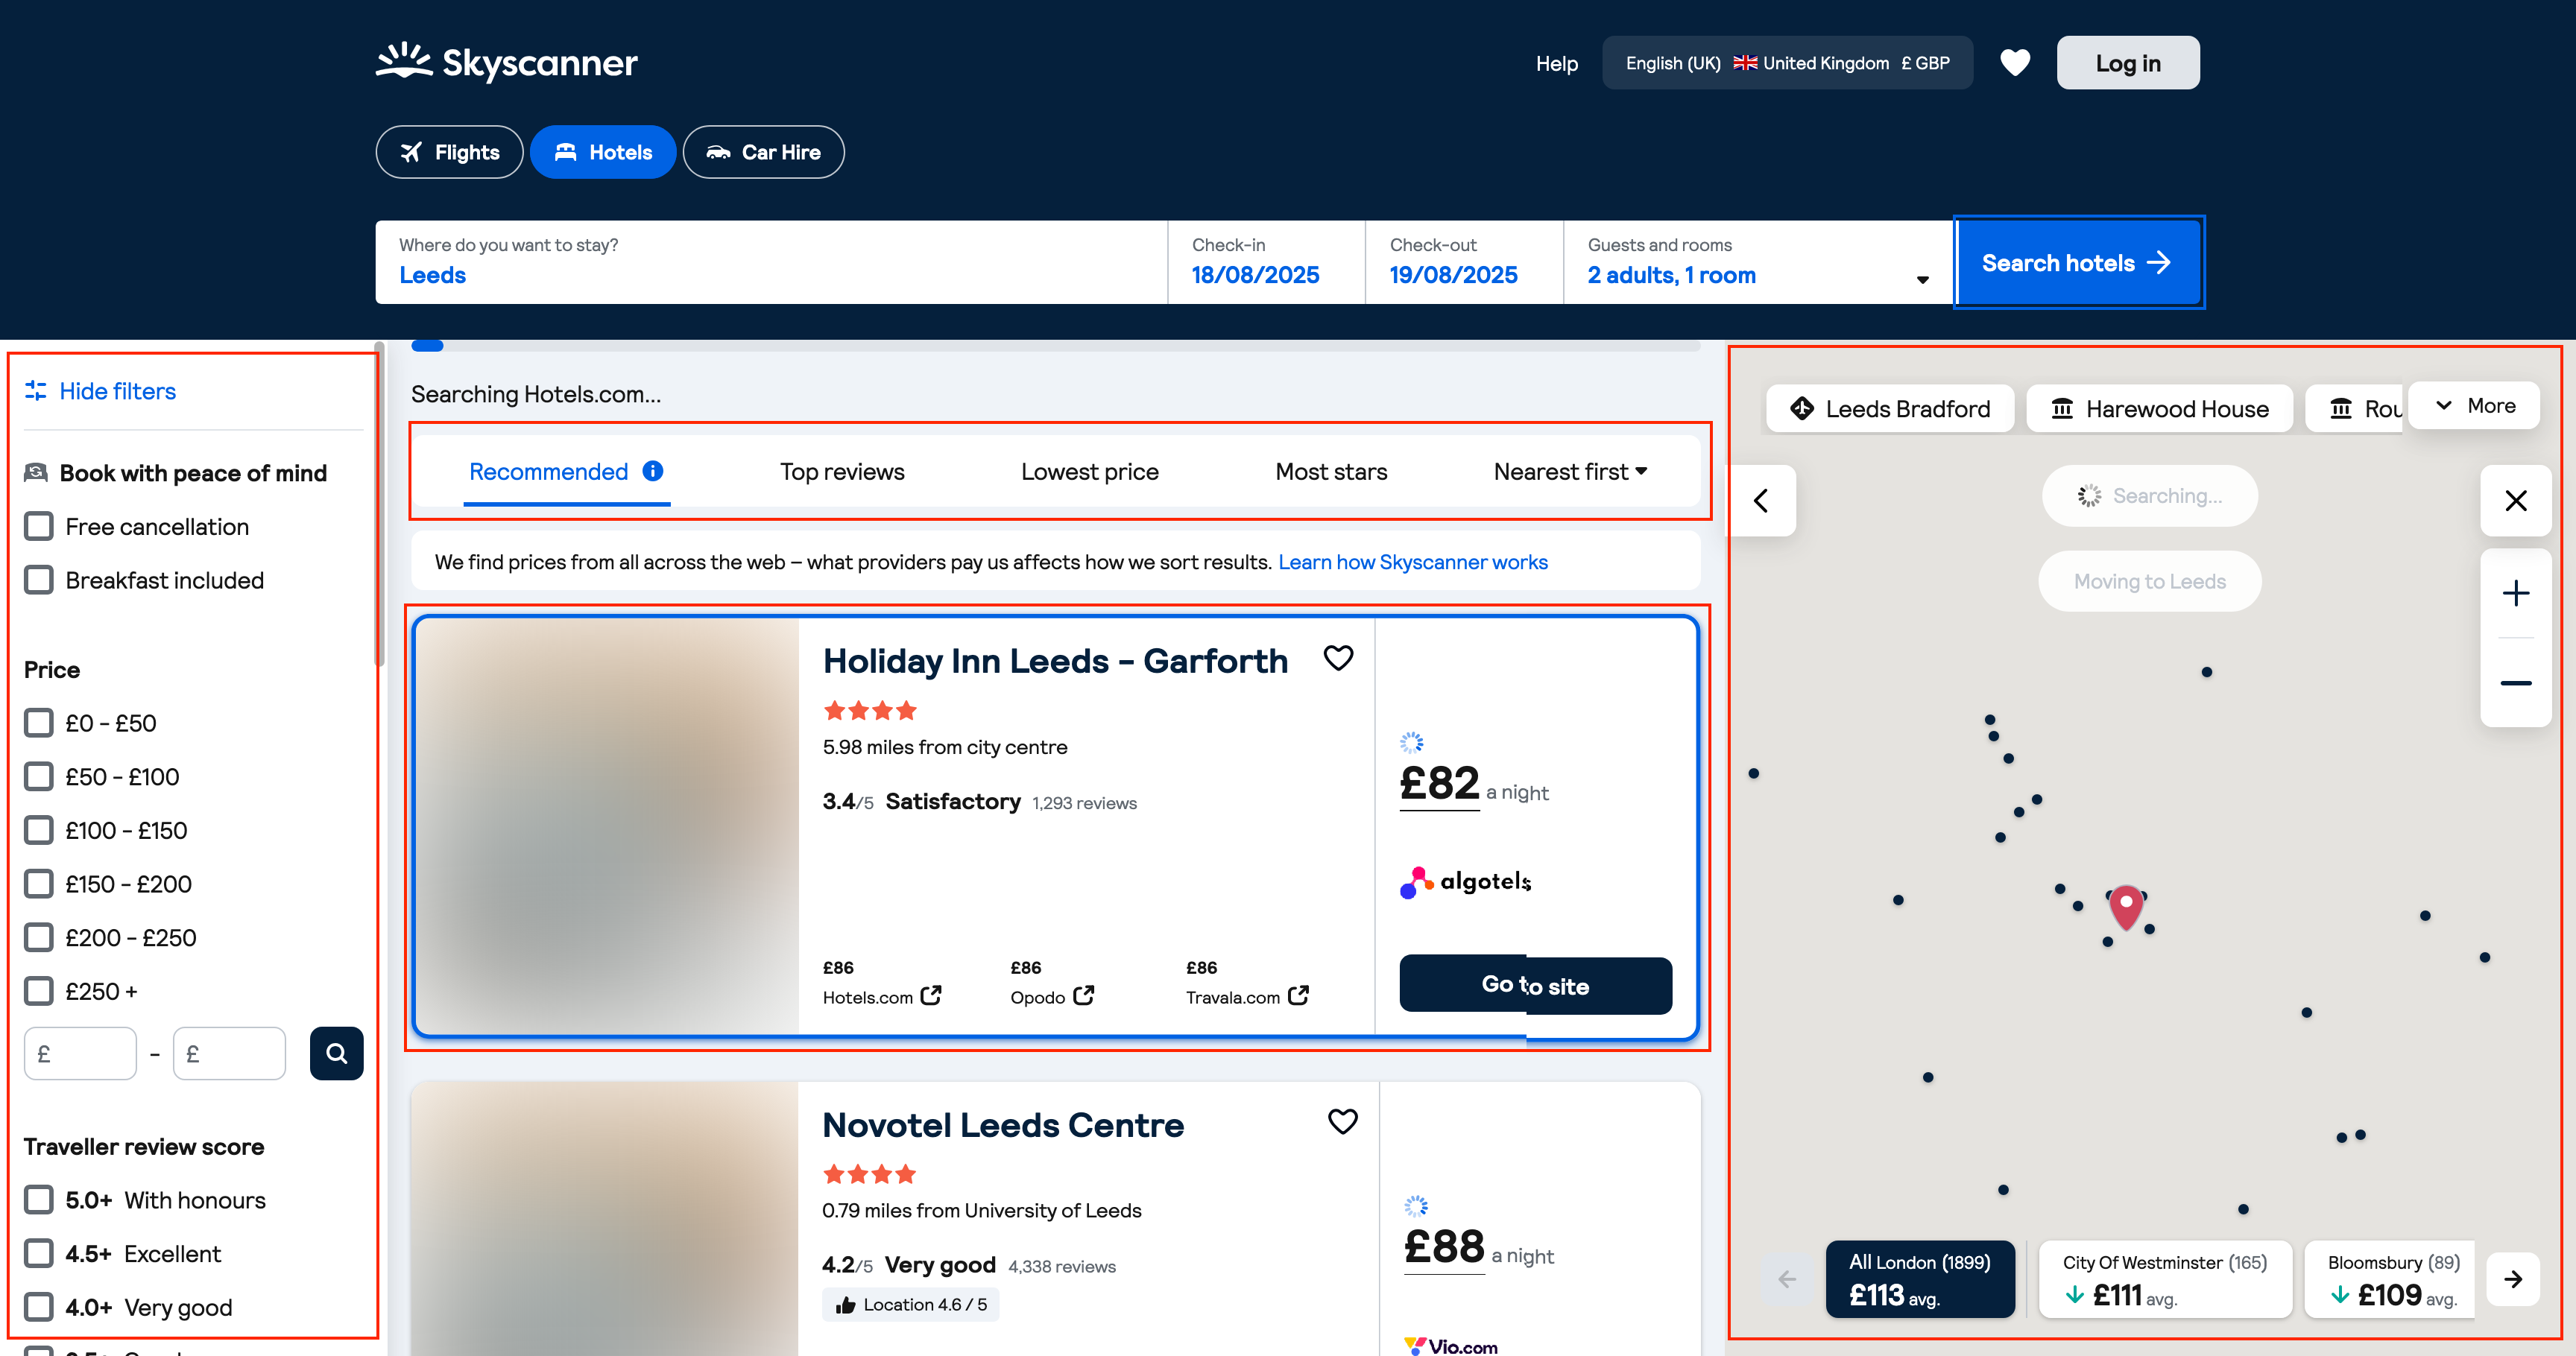The width and height of the screenshot is (2576, 1356).
Task: Click maximum price input field
Action: click(229, 1054)
